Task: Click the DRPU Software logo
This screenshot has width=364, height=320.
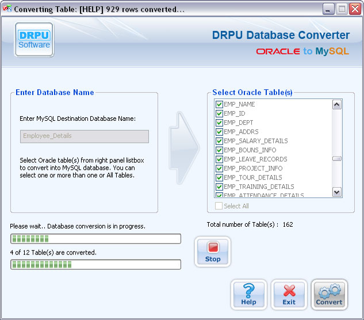Action: point(34,40)
